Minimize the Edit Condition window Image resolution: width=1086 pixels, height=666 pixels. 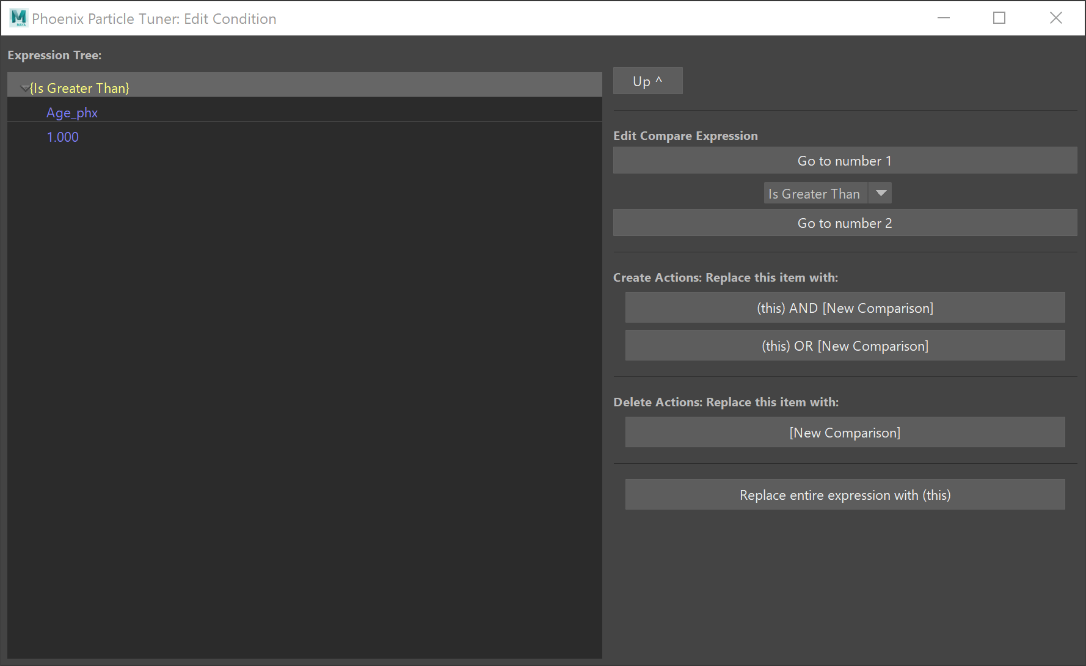coord(944,18)
